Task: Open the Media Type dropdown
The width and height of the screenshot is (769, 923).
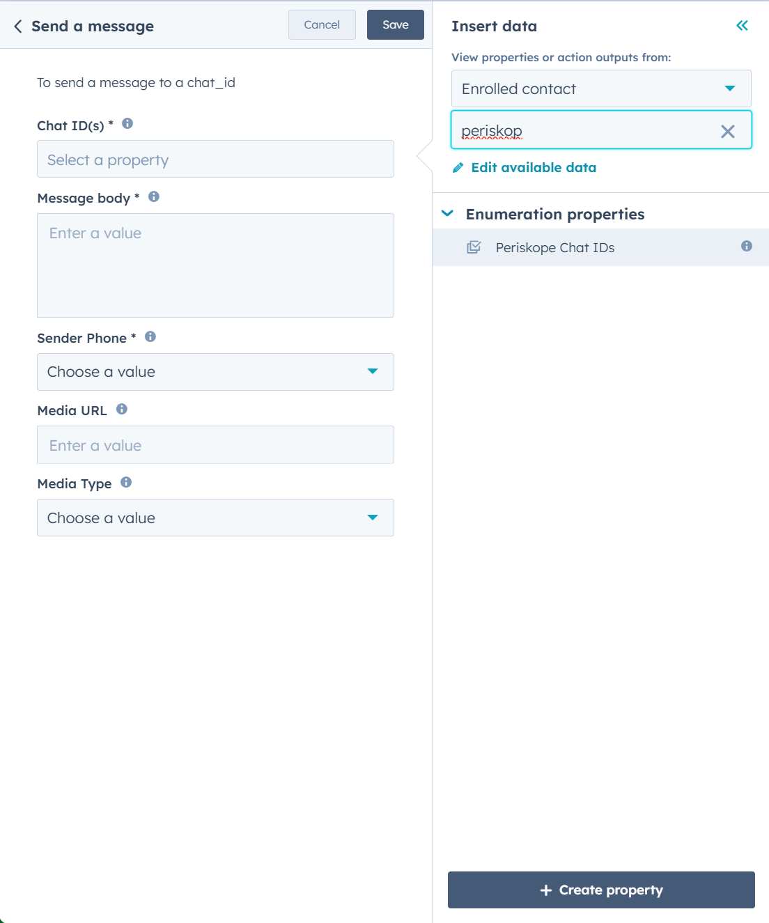Action: tap(215, 518)
